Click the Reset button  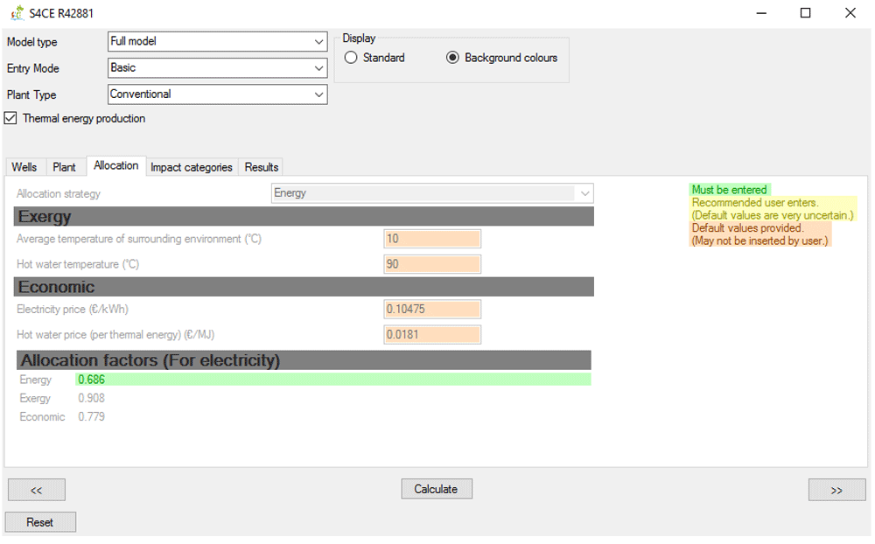point(40,522)
